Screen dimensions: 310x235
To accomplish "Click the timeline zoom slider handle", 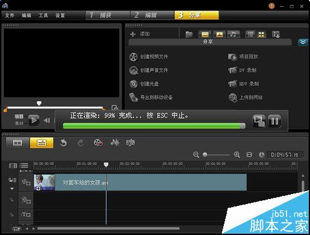I will [x=205, y=155].
